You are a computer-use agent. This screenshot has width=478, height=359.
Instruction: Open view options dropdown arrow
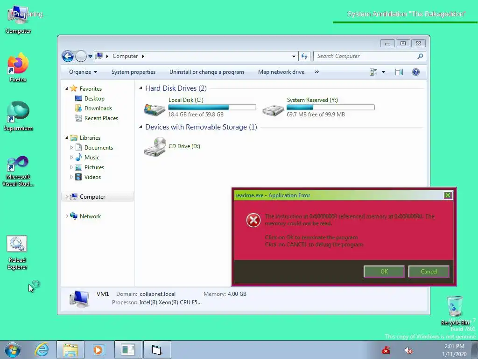pos(384,72)
